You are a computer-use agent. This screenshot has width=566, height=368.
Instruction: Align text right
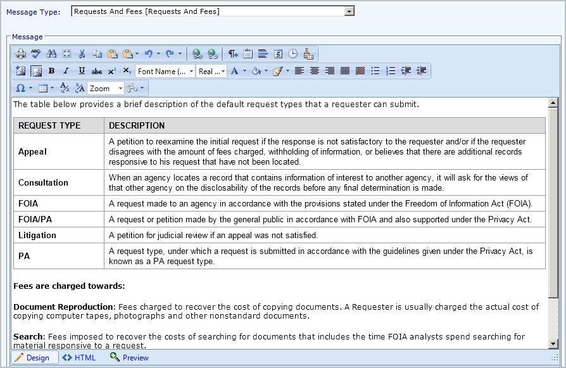coord(330,71)
